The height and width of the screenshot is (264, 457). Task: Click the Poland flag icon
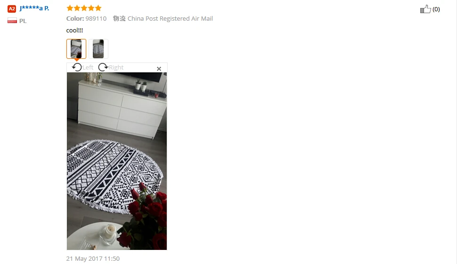pyautogui.click(x=12, y=21)
